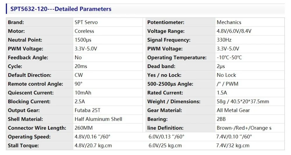Click the Quiescent Current value 10mAh

click(83, 93)
